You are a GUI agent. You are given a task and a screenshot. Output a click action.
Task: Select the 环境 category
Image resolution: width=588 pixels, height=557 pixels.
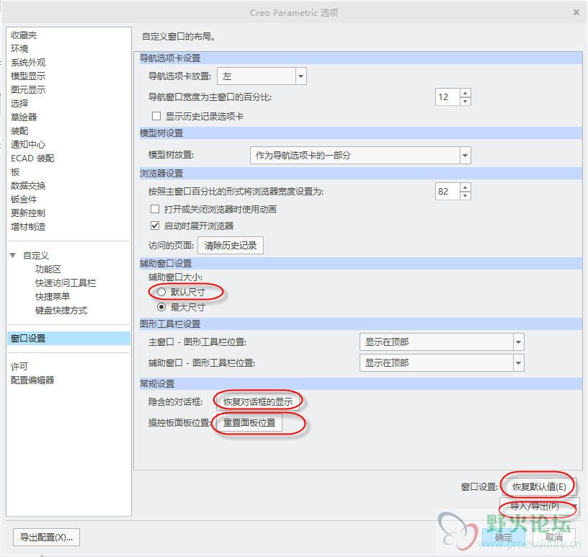coord(19,49)
